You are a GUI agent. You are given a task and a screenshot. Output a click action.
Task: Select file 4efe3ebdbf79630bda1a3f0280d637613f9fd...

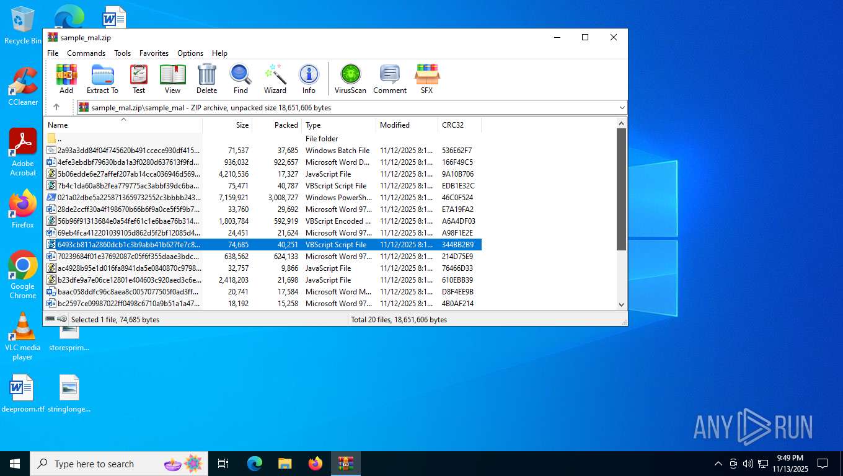(263, 162)
